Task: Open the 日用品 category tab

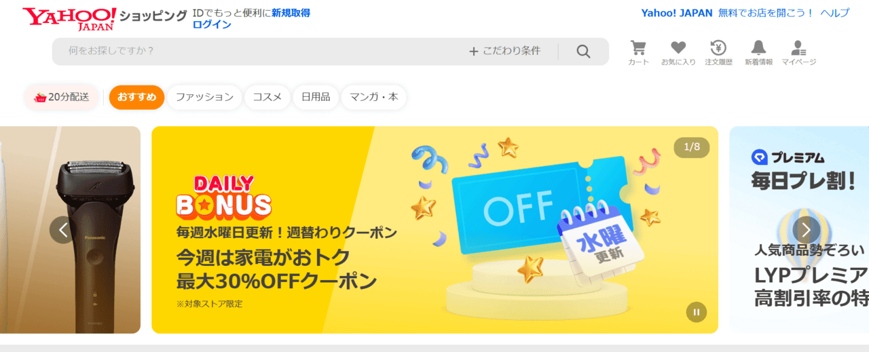Action: point(316,97)
